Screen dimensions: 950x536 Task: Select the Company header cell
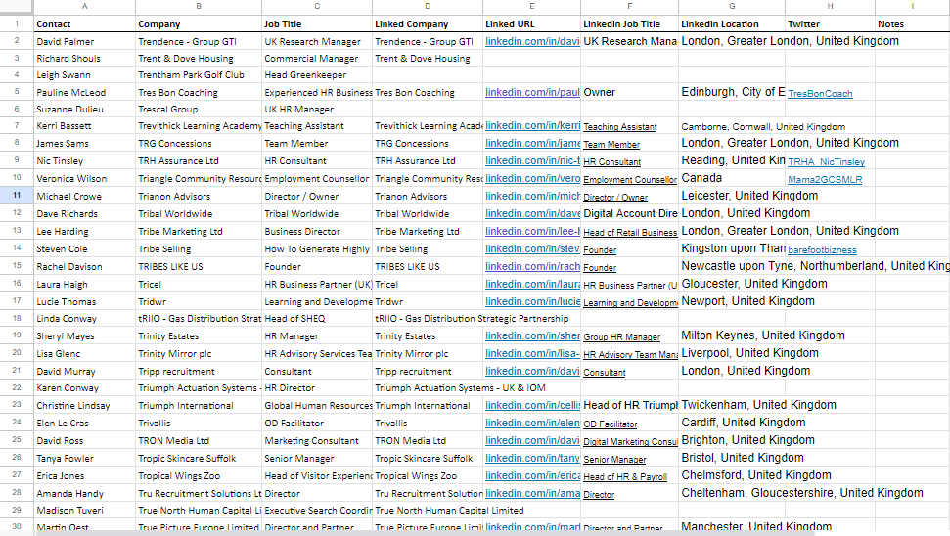point(198,23)
